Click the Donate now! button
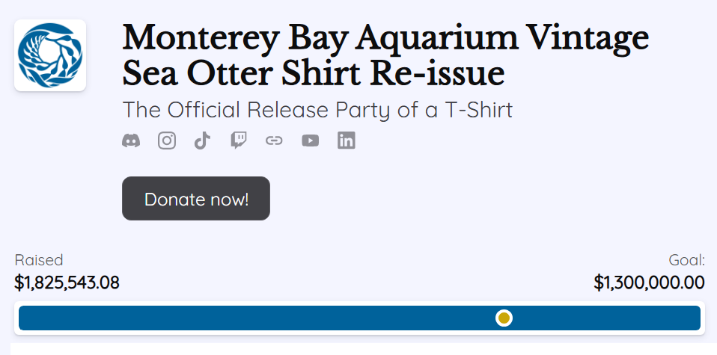The width and height of the screenshot is (717, 355). [196, 198]
